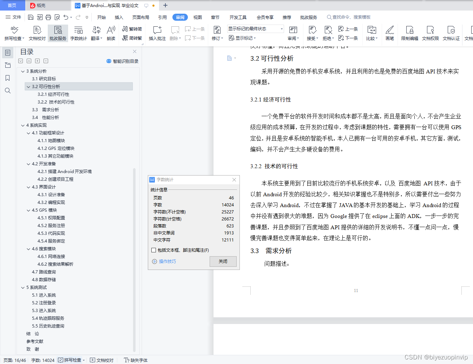
Task: Switch to the 视图 ribbon tab
Action: [198, 17]
